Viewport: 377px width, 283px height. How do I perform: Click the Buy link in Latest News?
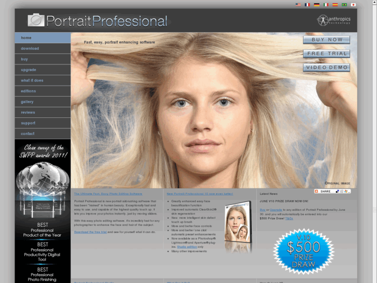coord(262,210)
